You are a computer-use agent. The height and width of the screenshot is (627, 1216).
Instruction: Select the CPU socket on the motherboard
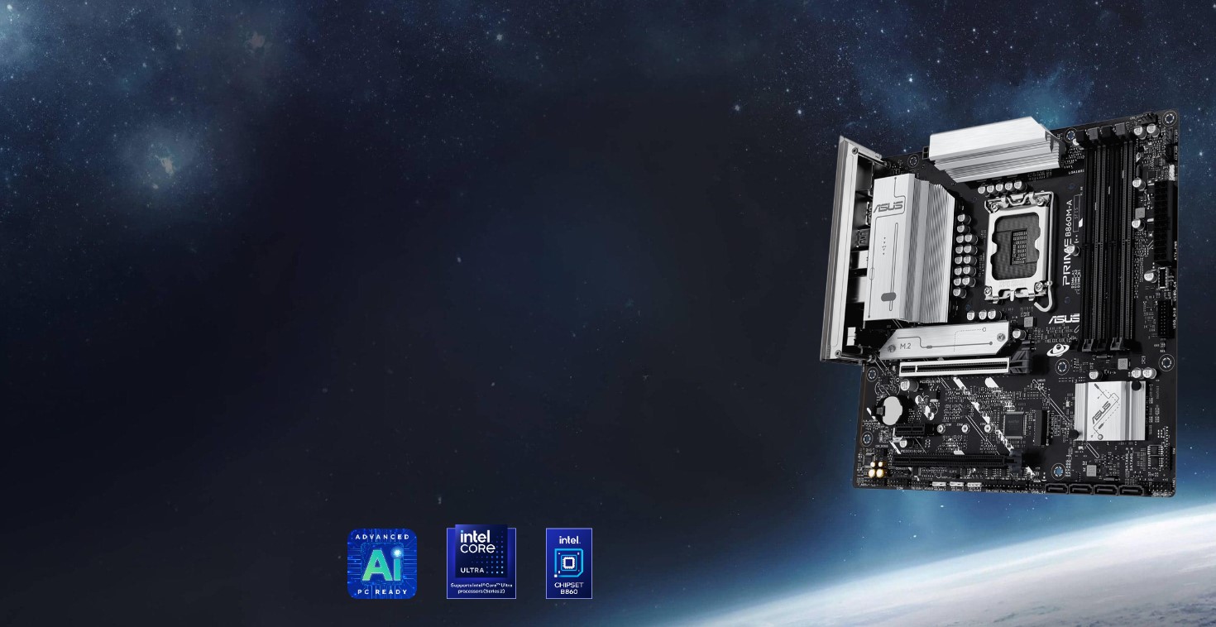(x=1017, y=241)
